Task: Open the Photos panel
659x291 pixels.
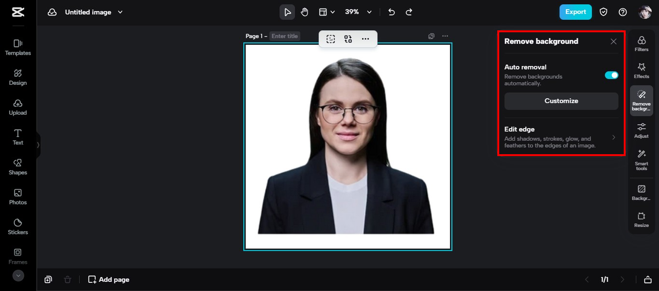Action: tap(18, 196)
